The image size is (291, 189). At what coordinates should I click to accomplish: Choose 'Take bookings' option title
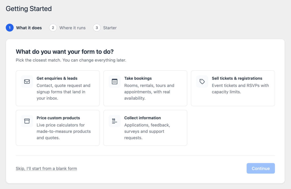(138, 78)
